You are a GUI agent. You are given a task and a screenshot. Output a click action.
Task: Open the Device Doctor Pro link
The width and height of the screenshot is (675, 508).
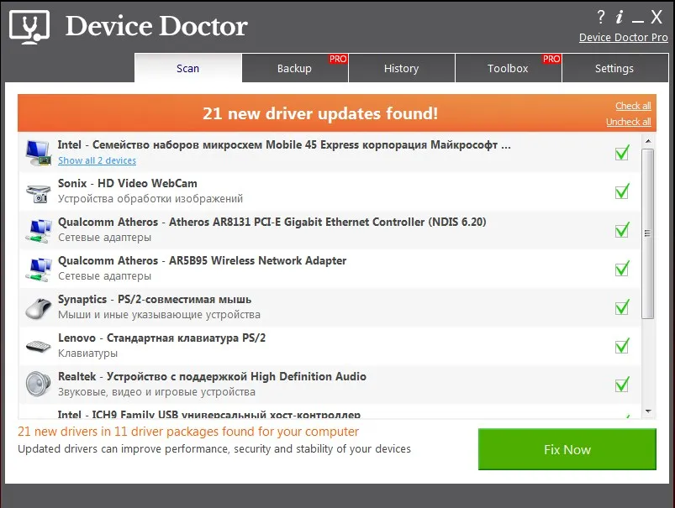point(622,38)
